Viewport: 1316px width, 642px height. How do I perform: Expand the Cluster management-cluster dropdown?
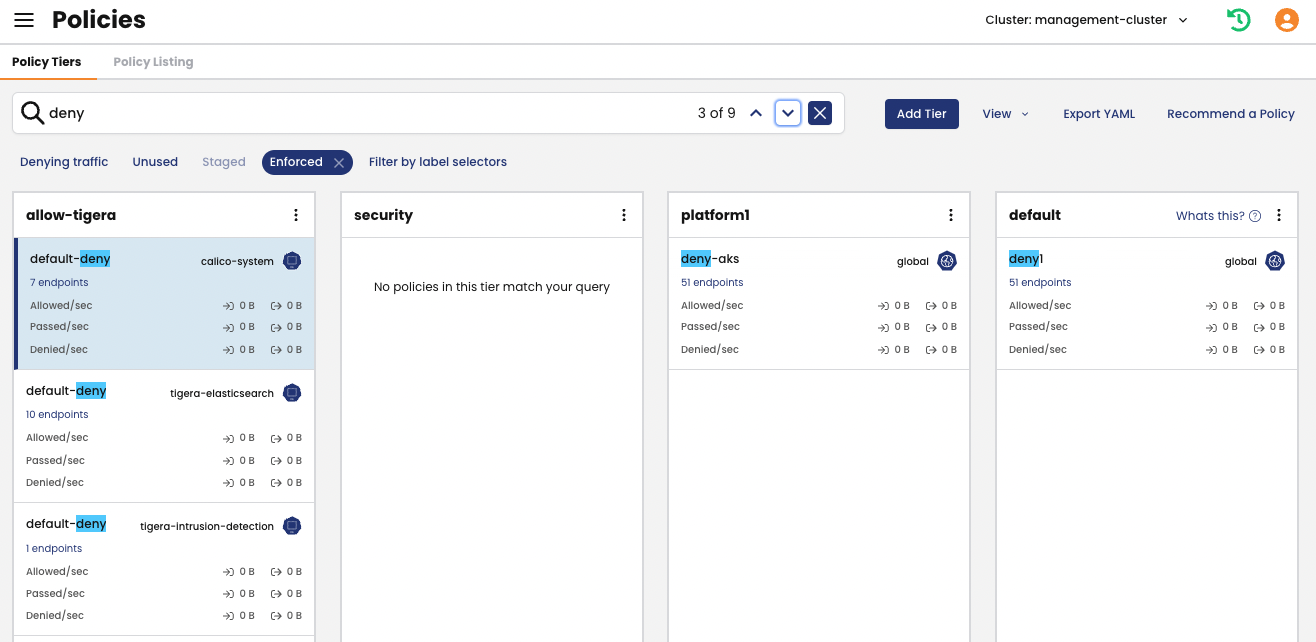coord(1086,20)
